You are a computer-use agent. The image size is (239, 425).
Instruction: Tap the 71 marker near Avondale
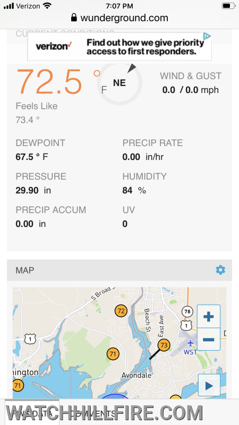click(x=113, y=354)
